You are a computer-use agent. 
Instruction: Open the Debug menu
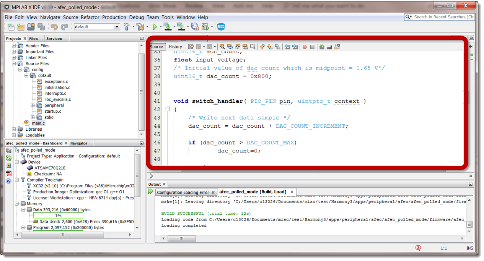(x=136, y=17)
